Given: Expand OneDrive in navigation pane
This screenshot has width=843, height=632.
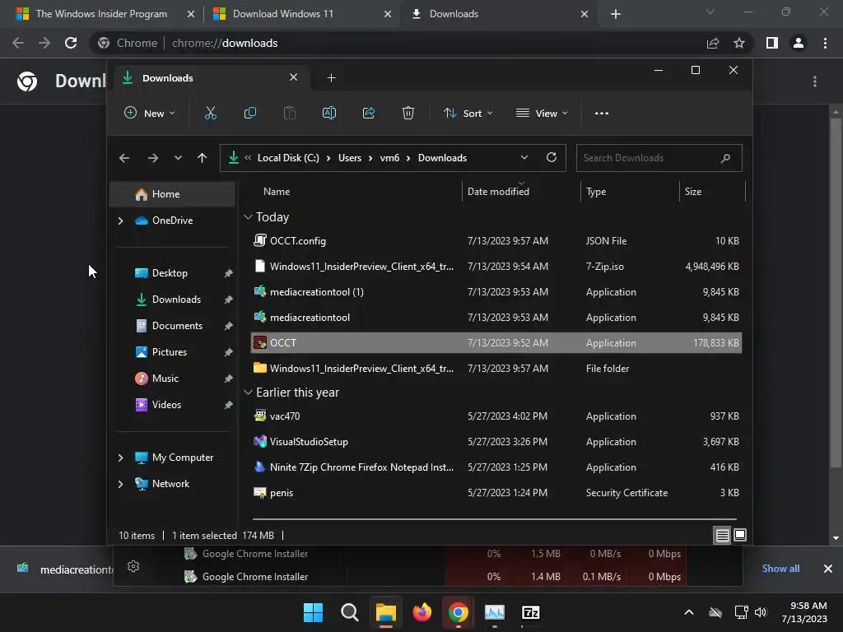Looking at the screenshot, I should [120, 221].
